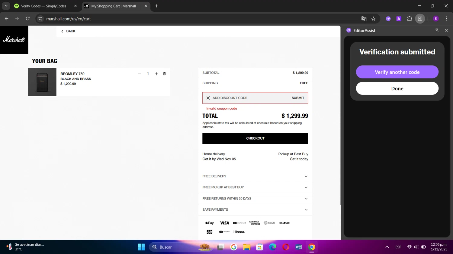
Task: Launch Microsoft Edge from the taskbar
Action: pos(273,247)
